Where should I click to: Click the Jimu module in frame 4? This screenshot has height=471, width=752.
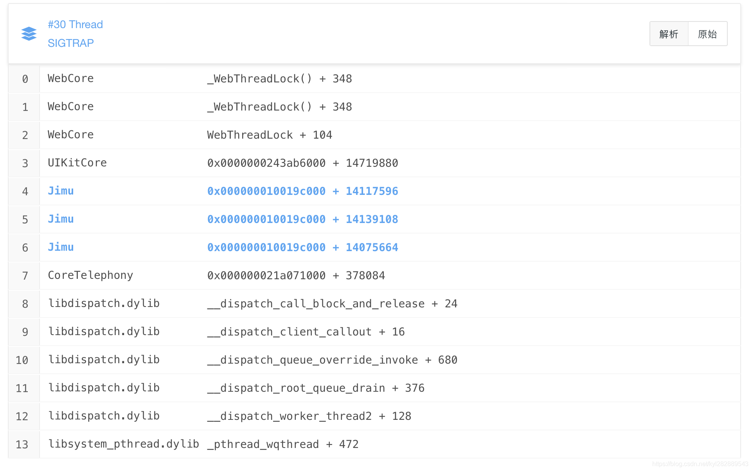[61, 191]
